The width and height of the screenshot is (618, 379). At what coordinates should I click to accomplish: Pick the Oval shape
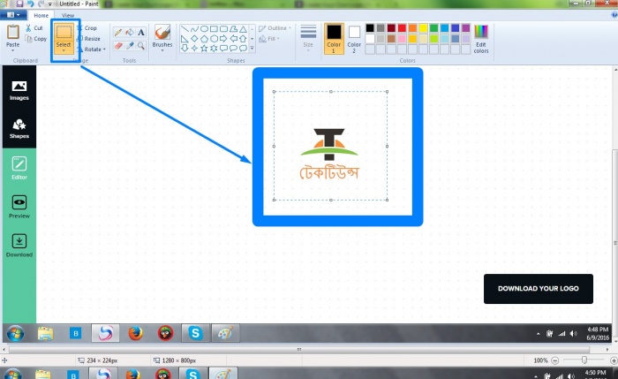204,29
